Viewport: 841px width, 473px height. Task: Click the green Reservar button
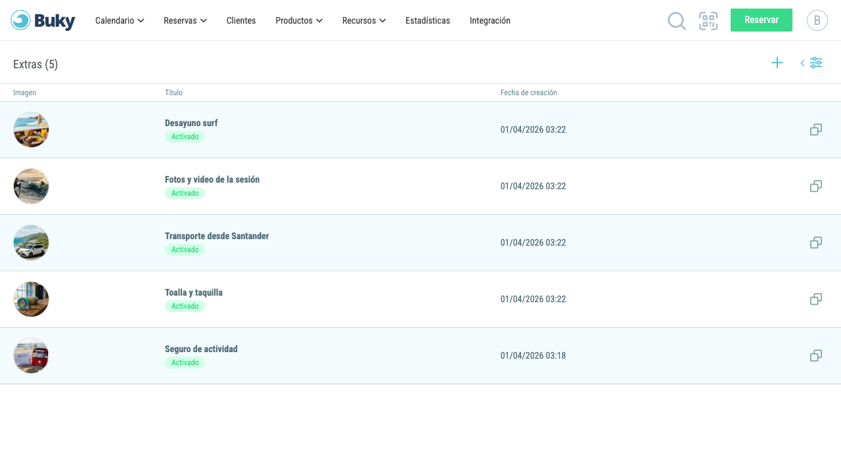761,20
